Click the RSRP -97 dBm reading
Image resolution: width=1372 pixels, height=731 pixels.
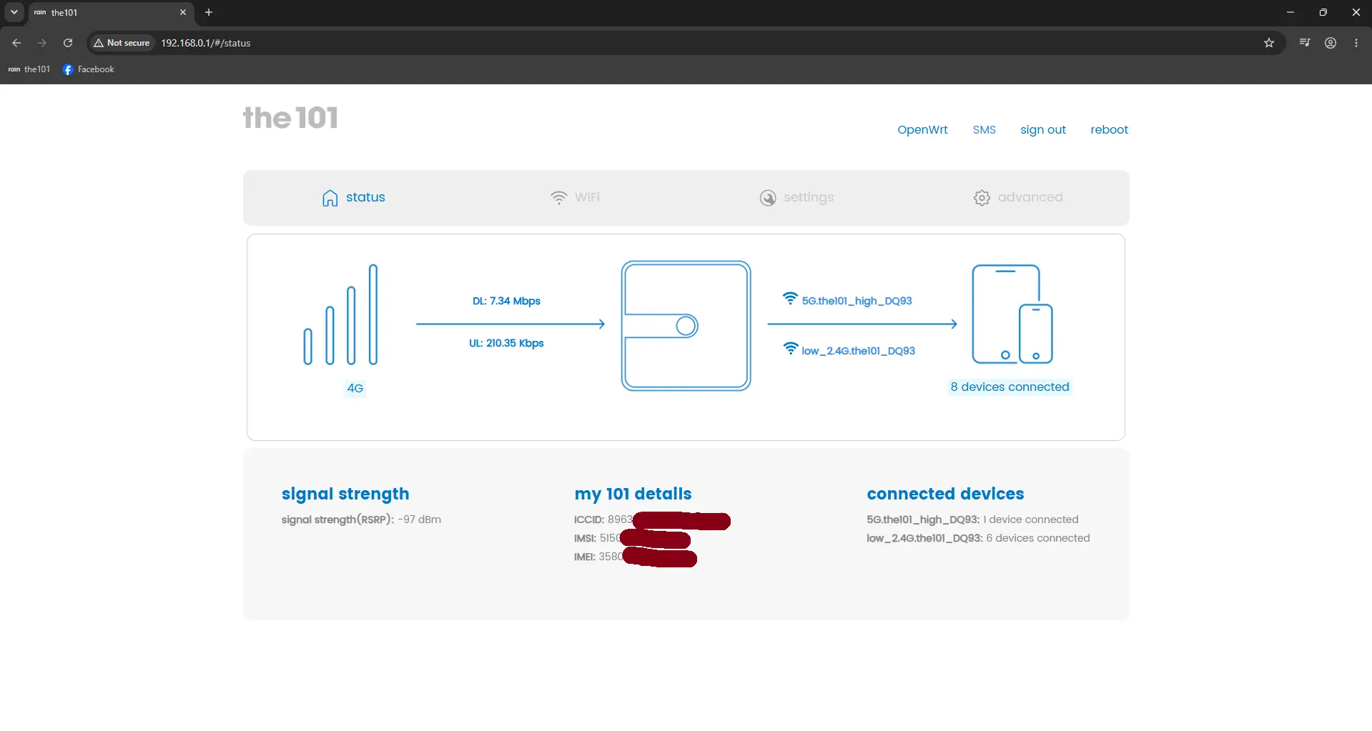[361, 519]
